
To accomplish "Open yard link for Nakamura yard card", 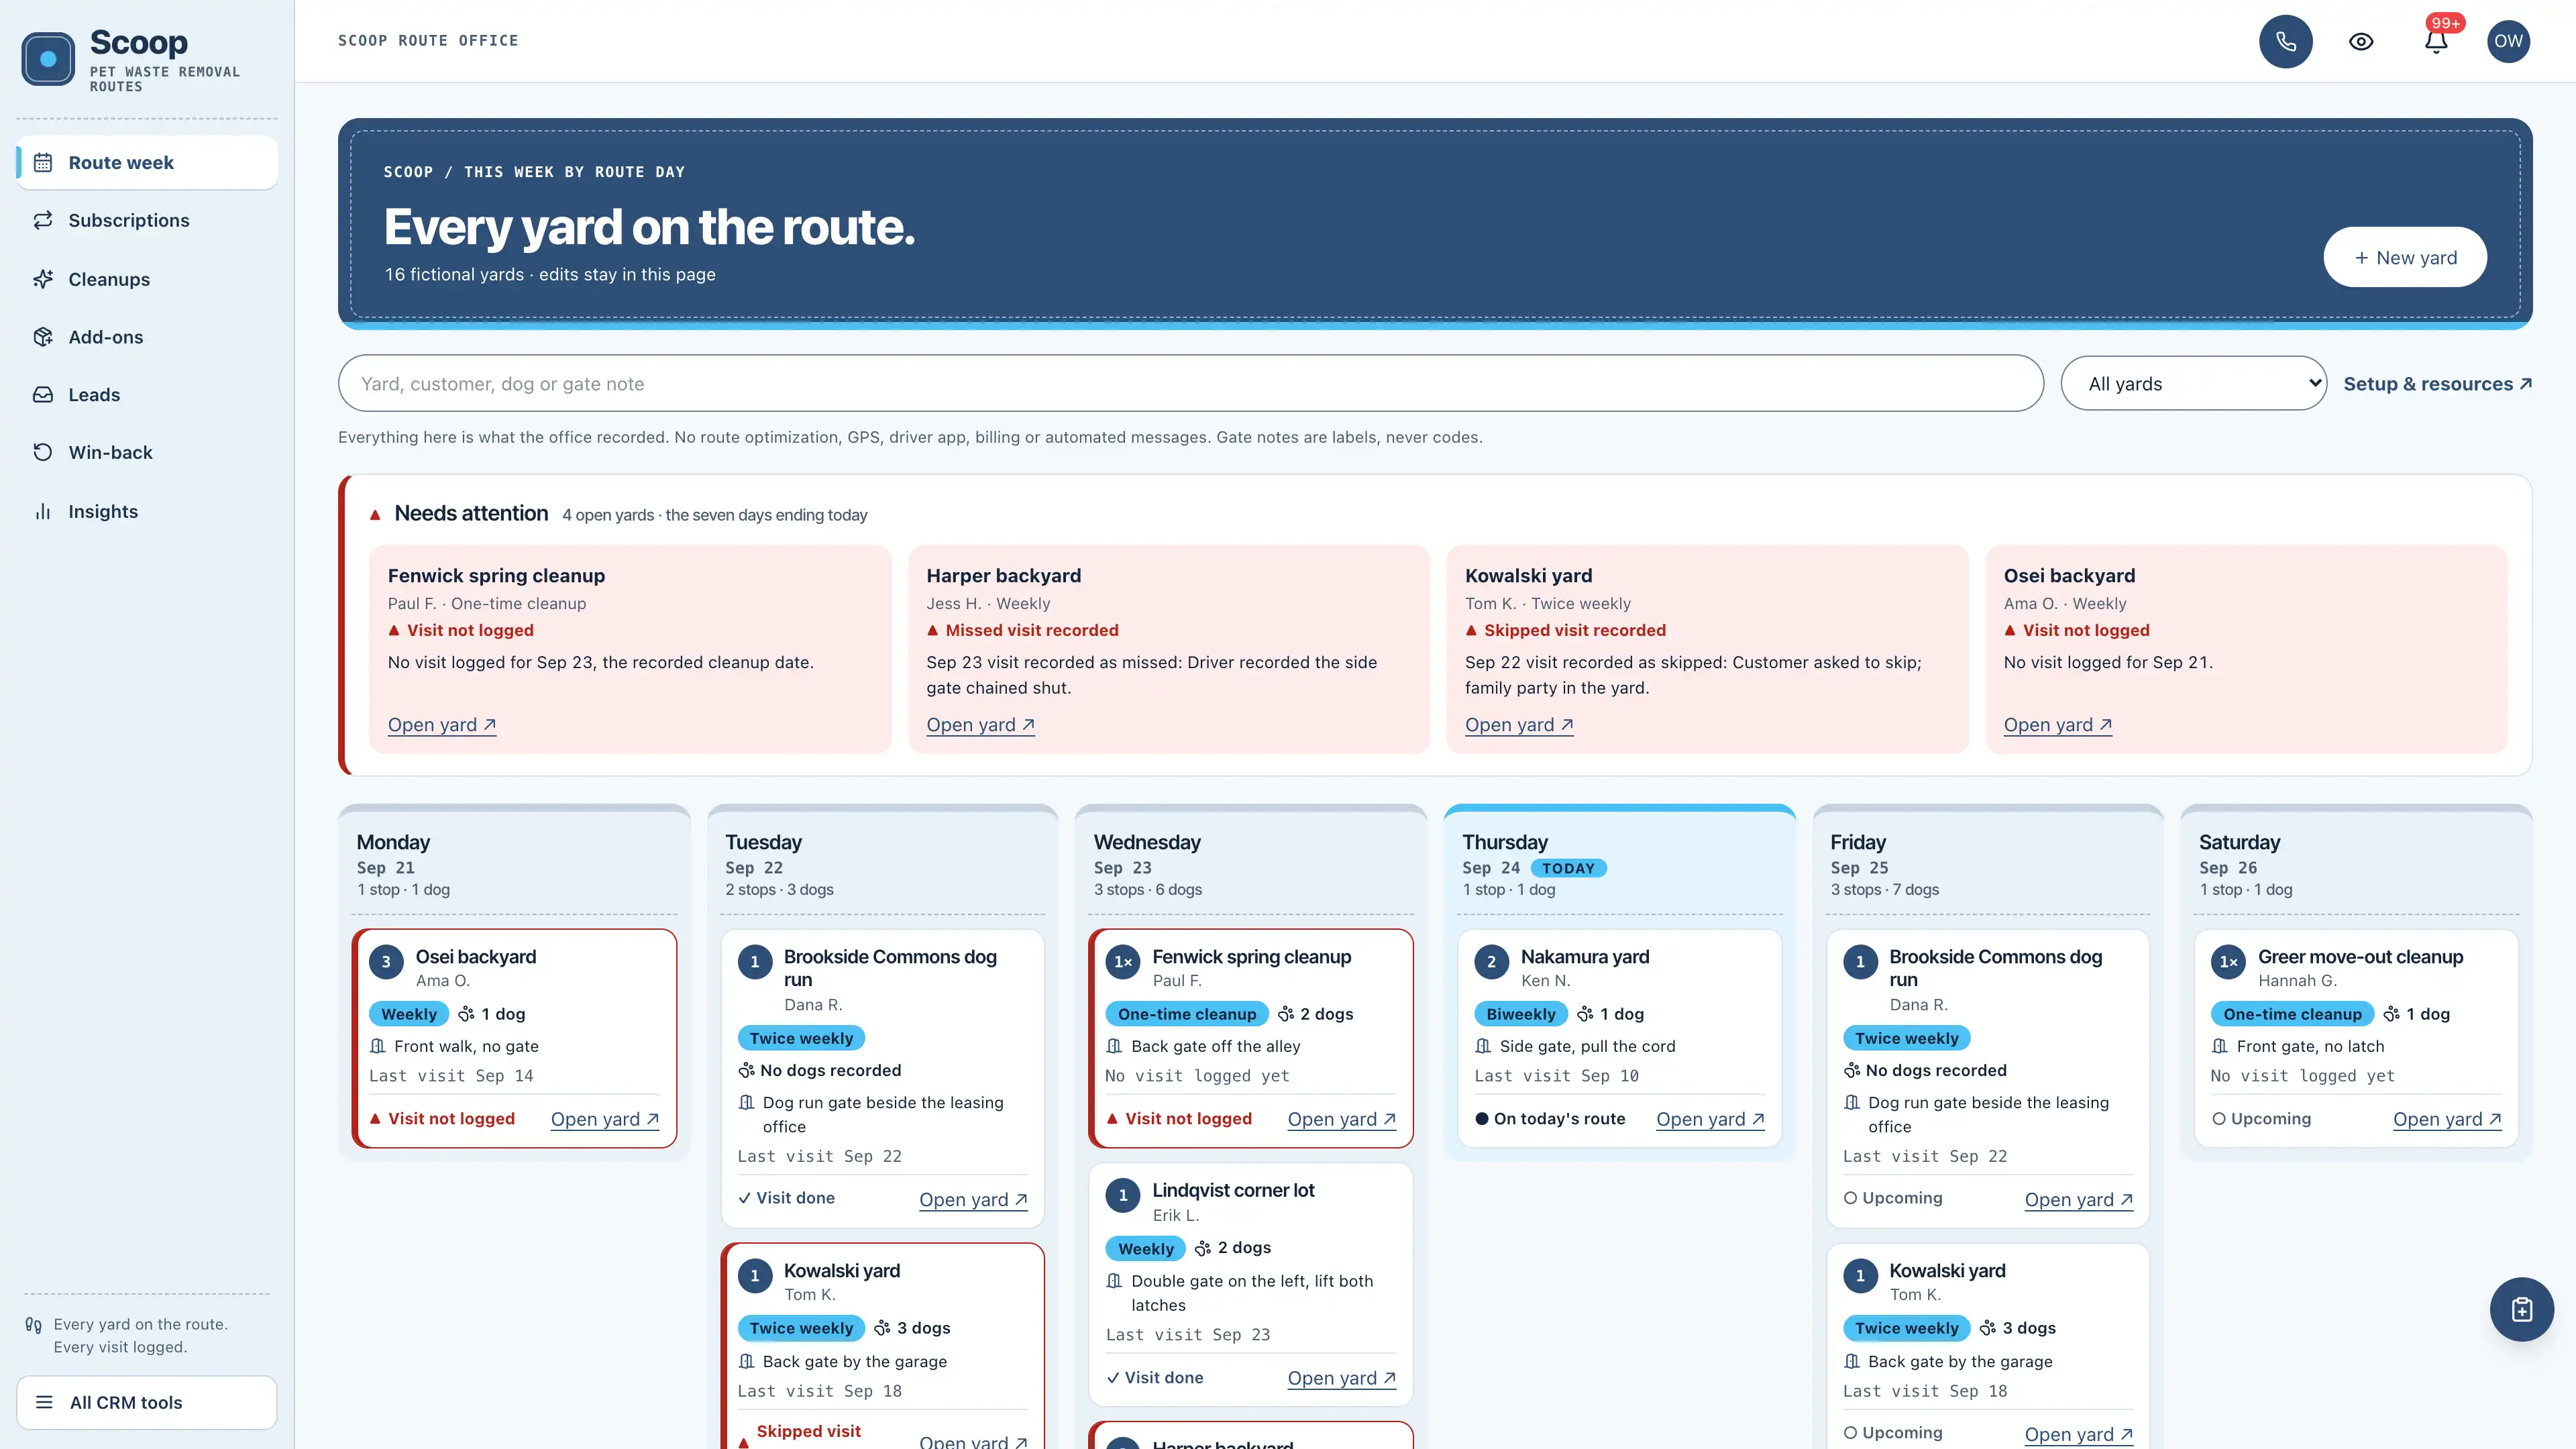I will coord(1710,1119).
